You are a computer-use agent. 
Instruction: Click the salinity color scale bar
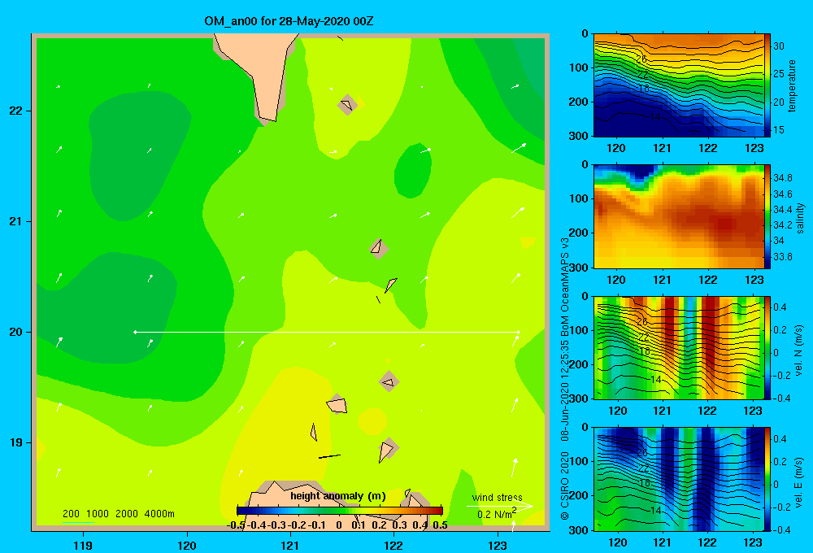[767, 216]
